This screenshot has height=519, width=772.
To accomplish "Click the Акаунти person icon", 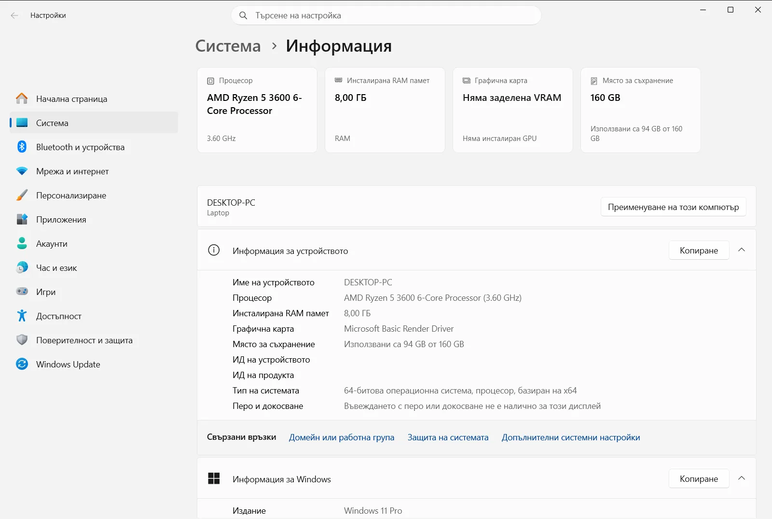I will (22, 243).
